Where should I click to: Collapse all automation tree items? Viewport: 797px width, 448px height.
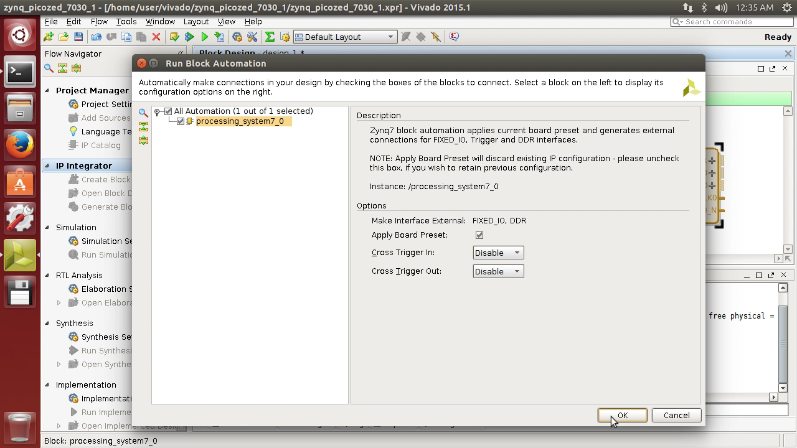pyautogui.click(x=143, y=126)
